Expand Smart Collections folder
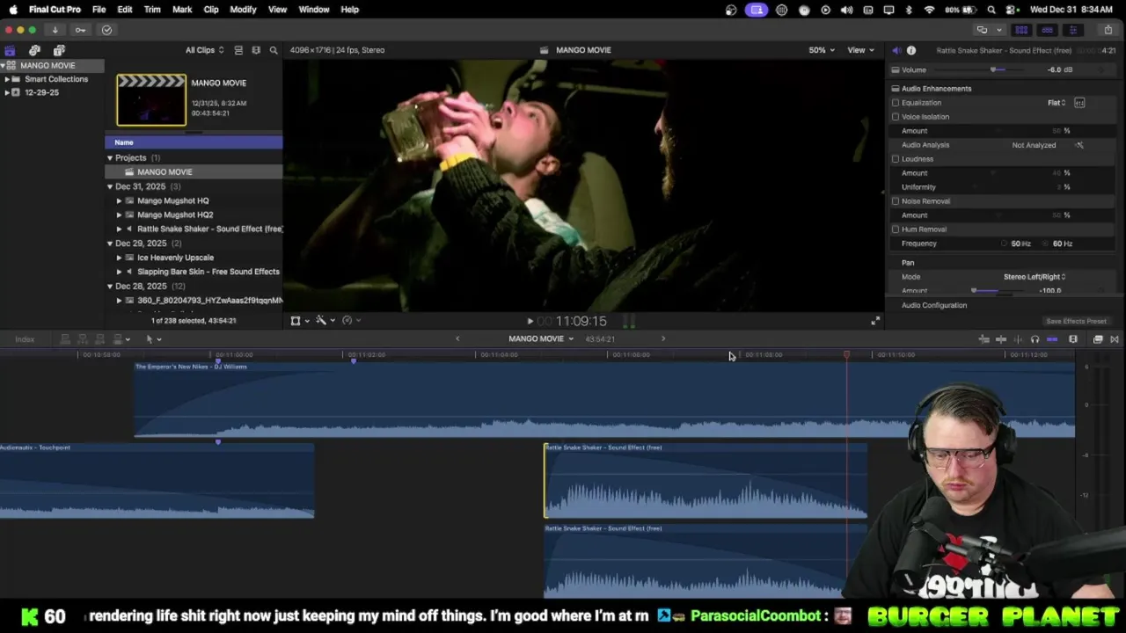The image size is (1126, 633). [7, 79]
